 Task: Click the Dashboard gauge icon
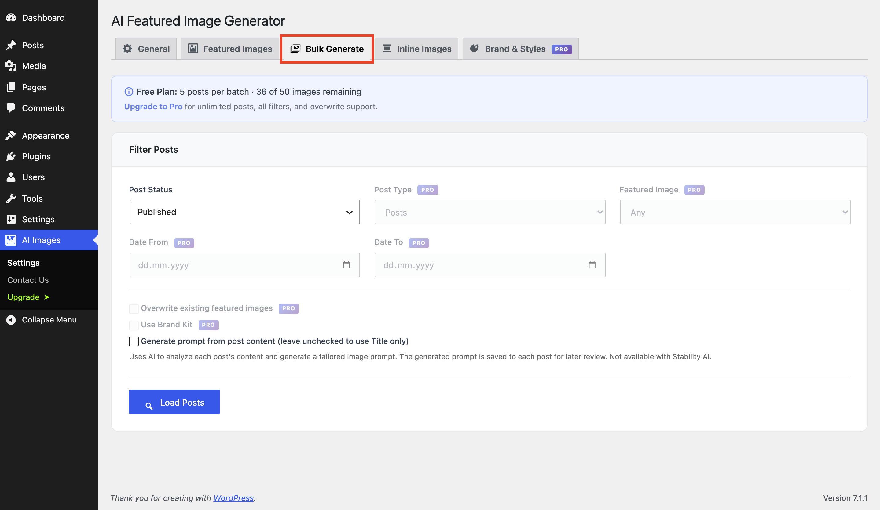pos(11,17)
